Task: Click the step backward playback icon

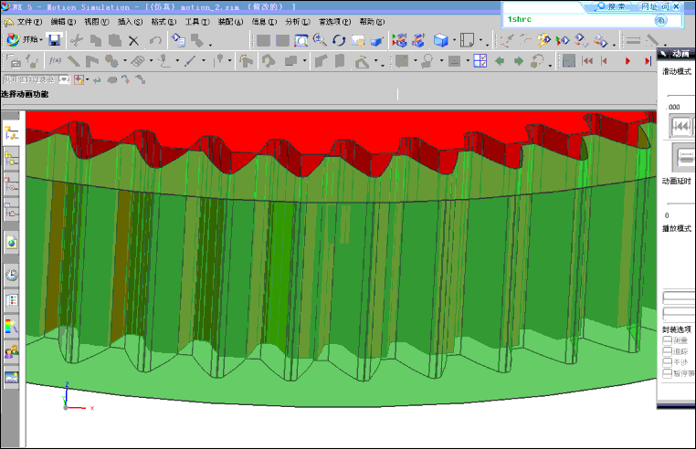Action: click(605, 61)
